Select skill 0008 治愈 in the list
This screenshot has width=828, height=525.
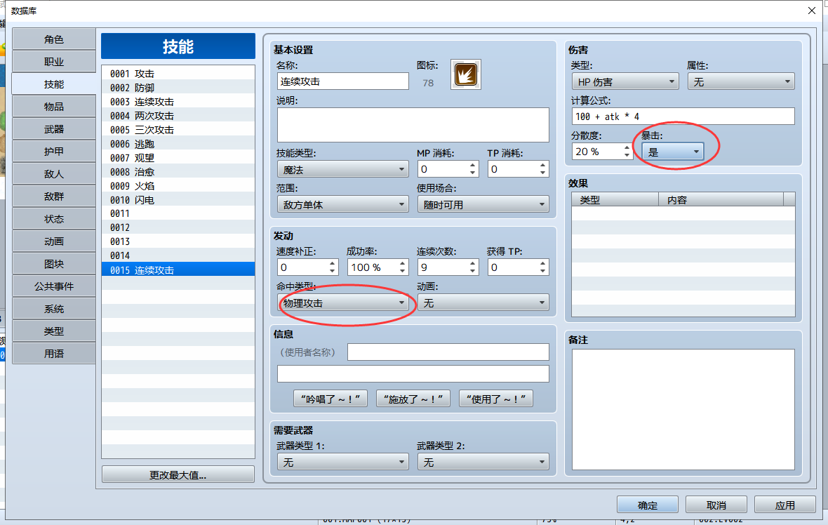178,172
